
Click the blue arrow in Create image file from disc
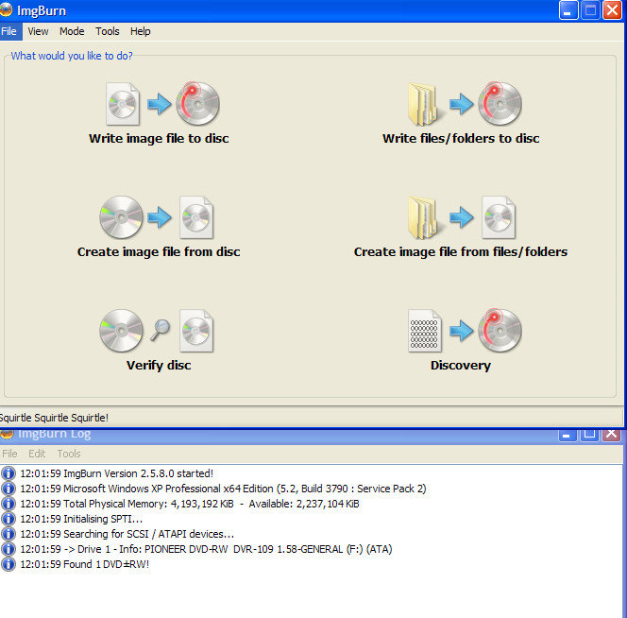click(160, 217)
